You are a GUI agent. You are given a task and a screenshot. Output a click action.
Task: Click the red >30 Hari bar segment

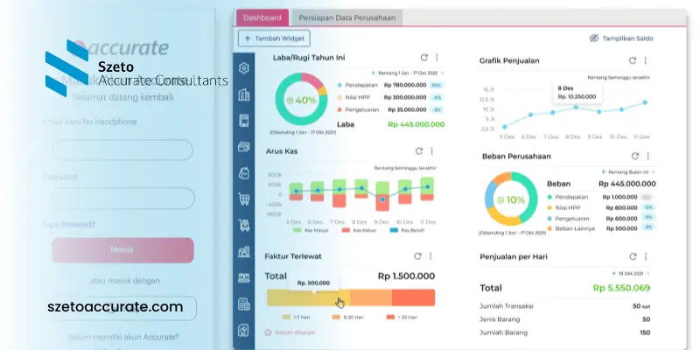pyautogui.click(x=413, y=297)
